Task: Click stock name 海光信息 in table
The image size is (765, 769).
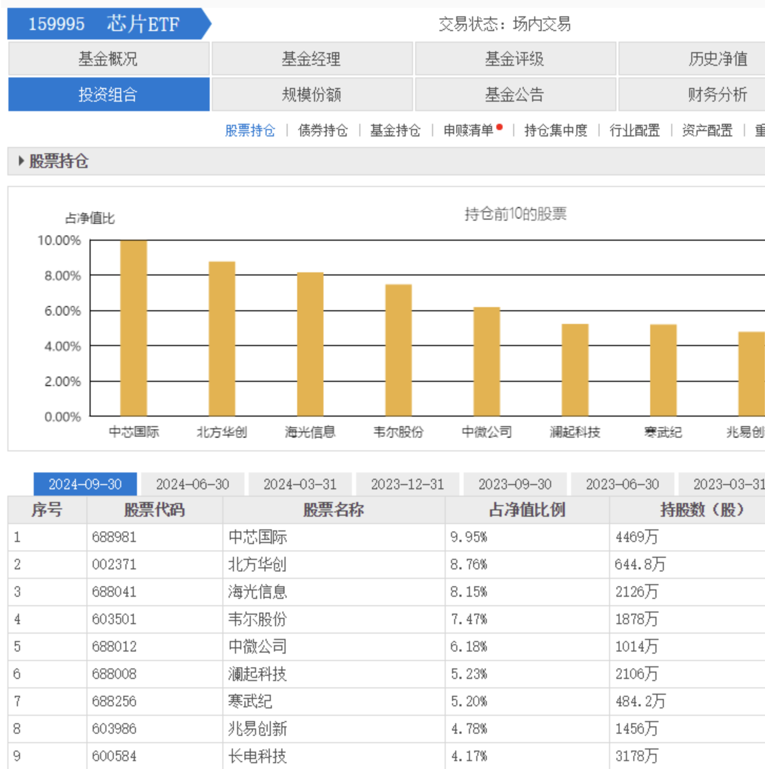Action: coord(258,592)
